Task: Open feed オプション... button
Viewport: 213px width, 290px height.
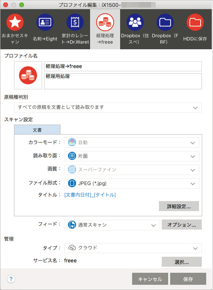Action: (x=181, y=225)
